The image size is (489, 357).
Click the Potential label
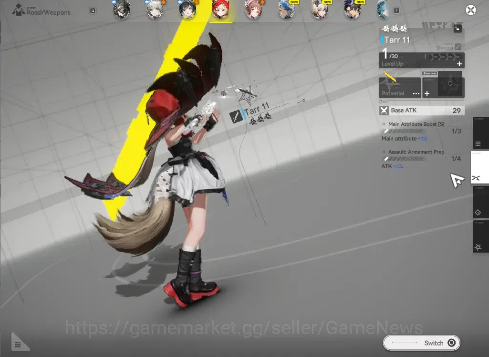[x=393, y=93]
